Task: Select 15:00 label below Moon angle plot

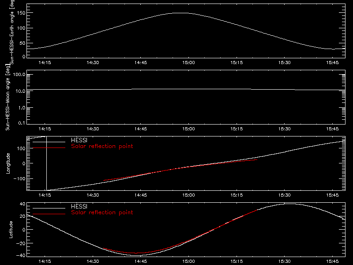Action: point(188,129)
